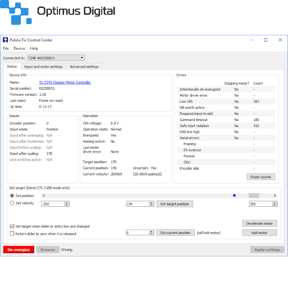Click the Current velocity value 200000

click(116, 174)
